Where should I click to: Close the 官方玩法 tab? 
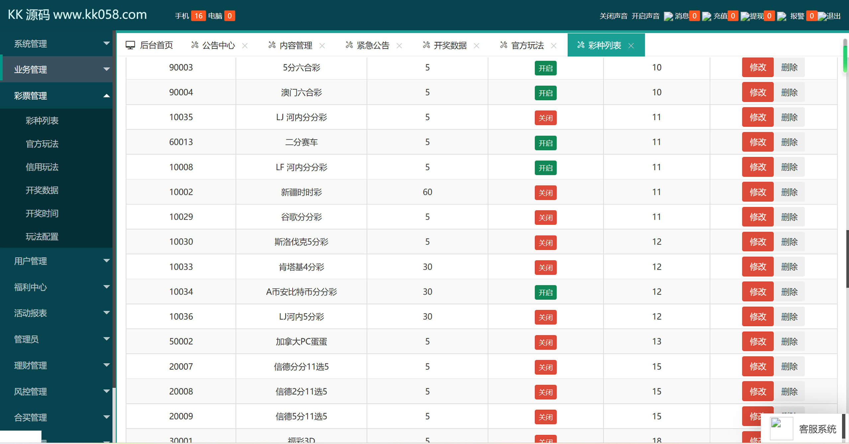(553, 46)
